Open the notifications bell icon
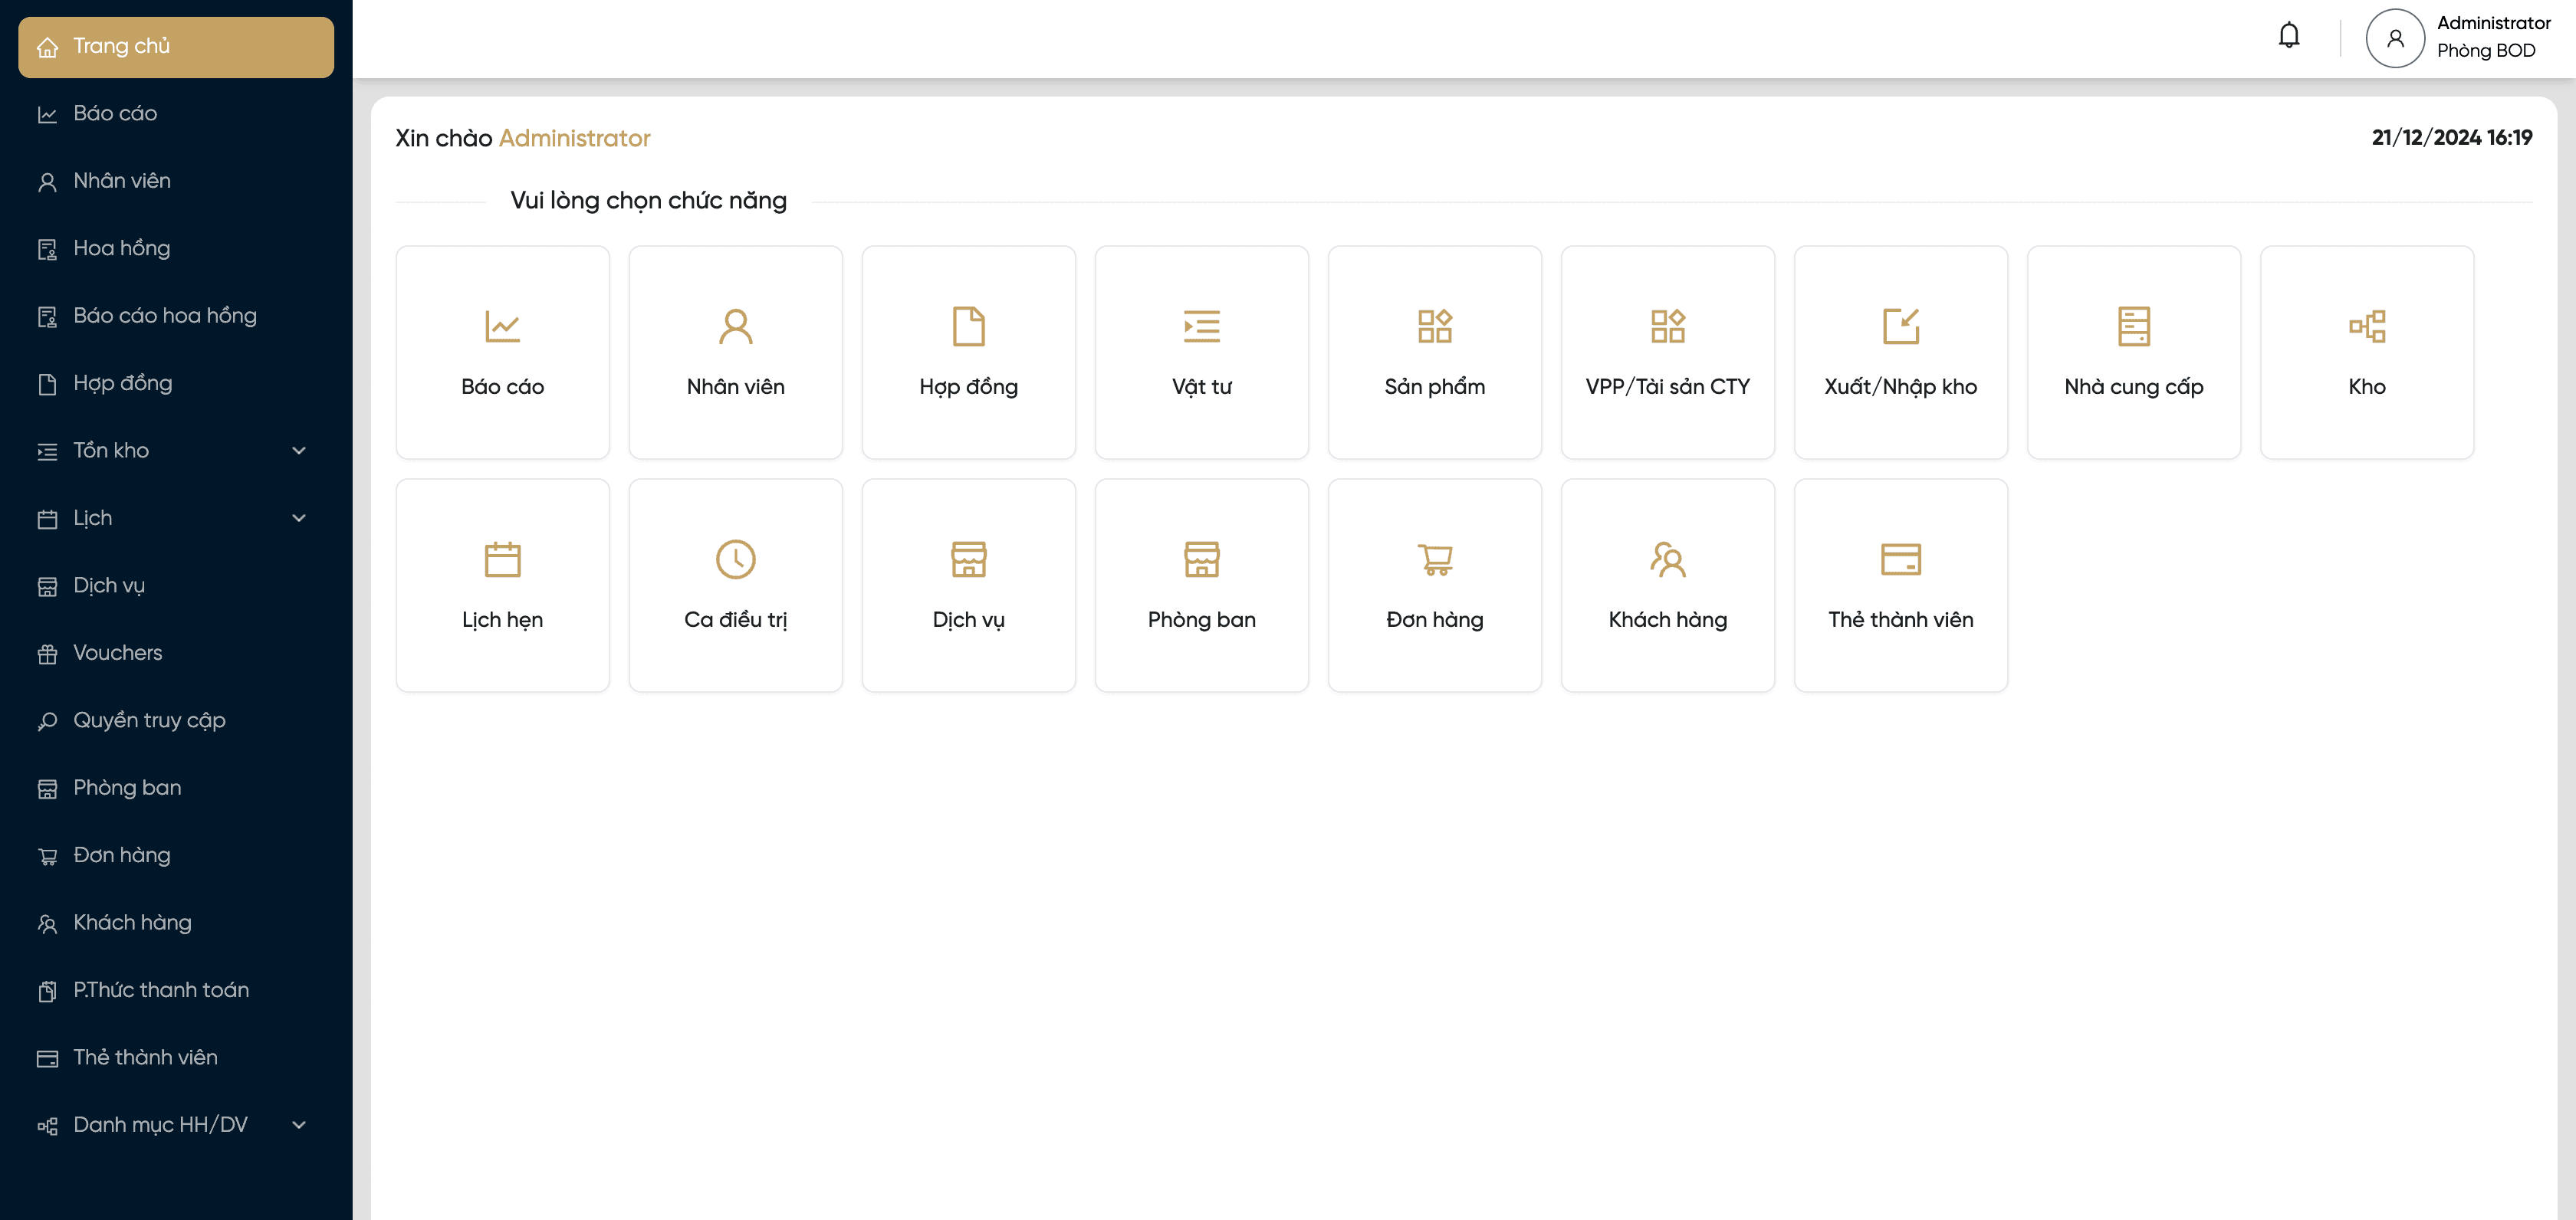 (2288, 36)
